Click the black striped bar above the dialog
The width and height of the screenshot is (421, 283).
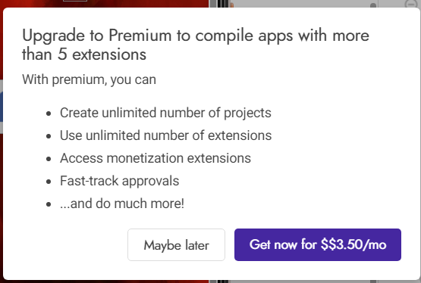(x=223, y=4)
